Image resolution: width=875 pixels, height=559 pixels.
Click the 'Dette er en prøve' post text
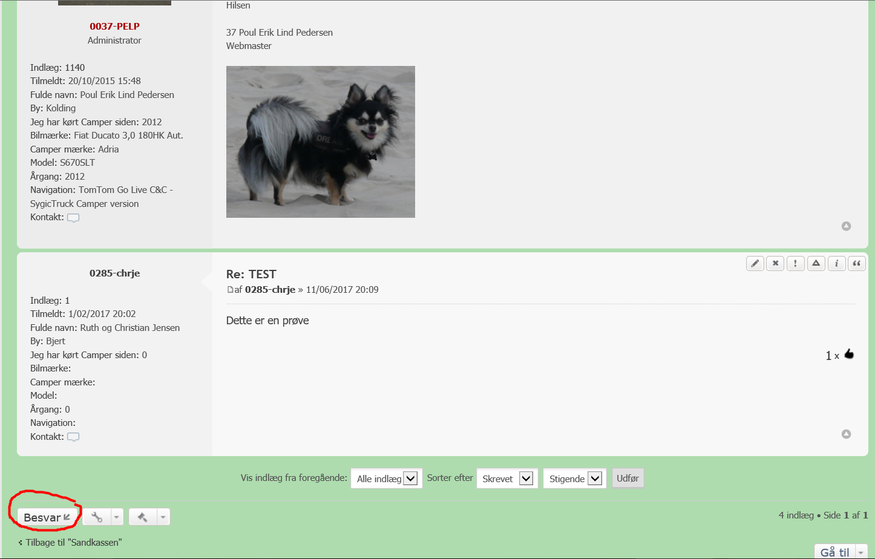pyautogui.click(x=267, y=321)
